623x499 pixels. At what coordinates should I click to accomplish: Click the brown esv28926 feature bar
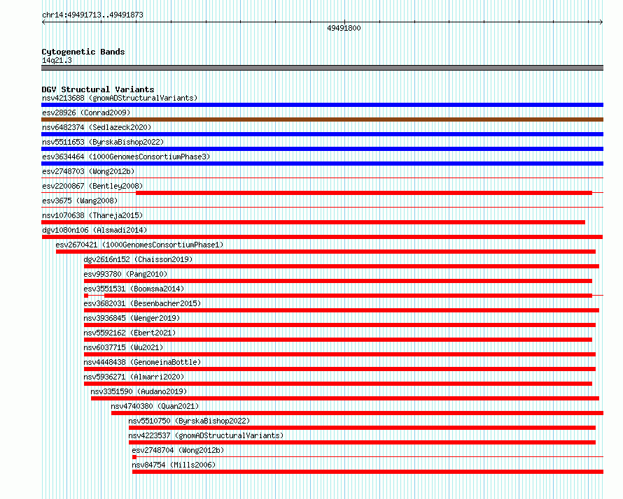pyautogui.click(x=322, y=120)
